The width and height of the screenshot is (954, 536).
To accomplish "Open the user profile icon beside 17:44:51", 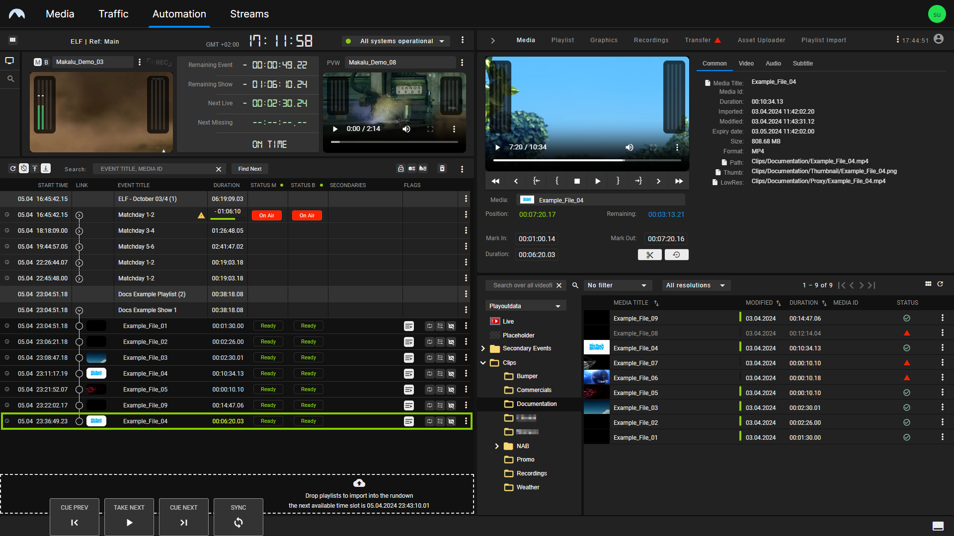I will pos(939,39).
